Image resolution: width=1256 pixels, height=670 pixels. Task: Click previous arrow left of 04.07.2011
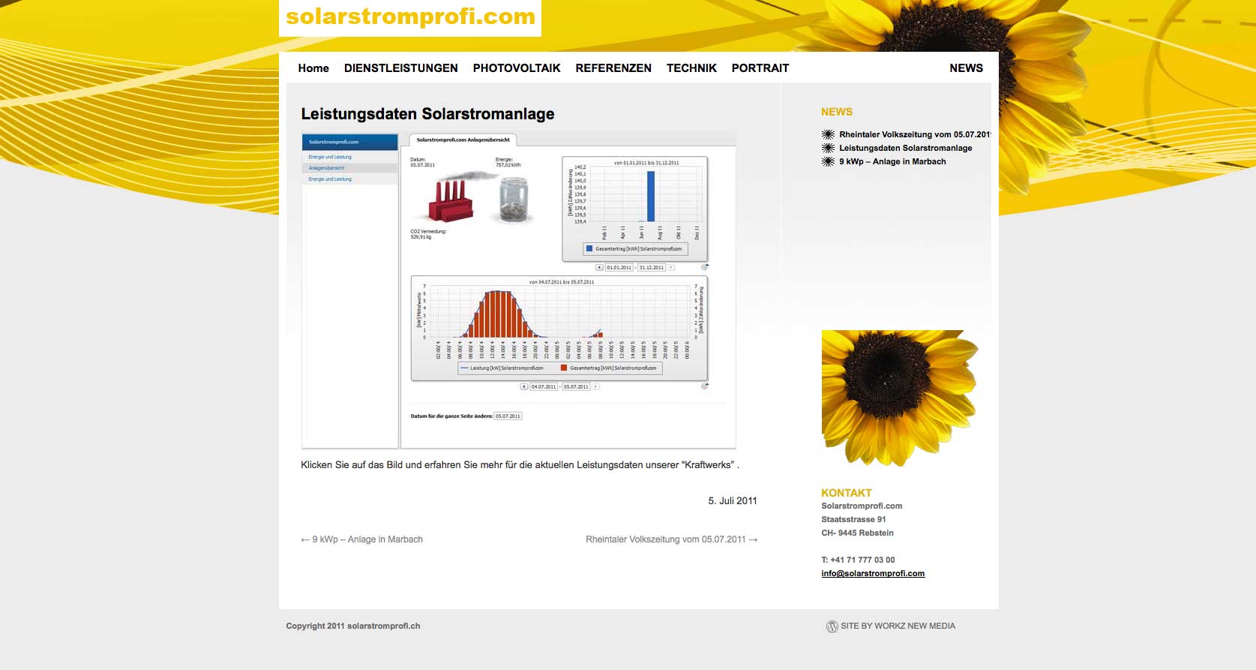point(523,387)
